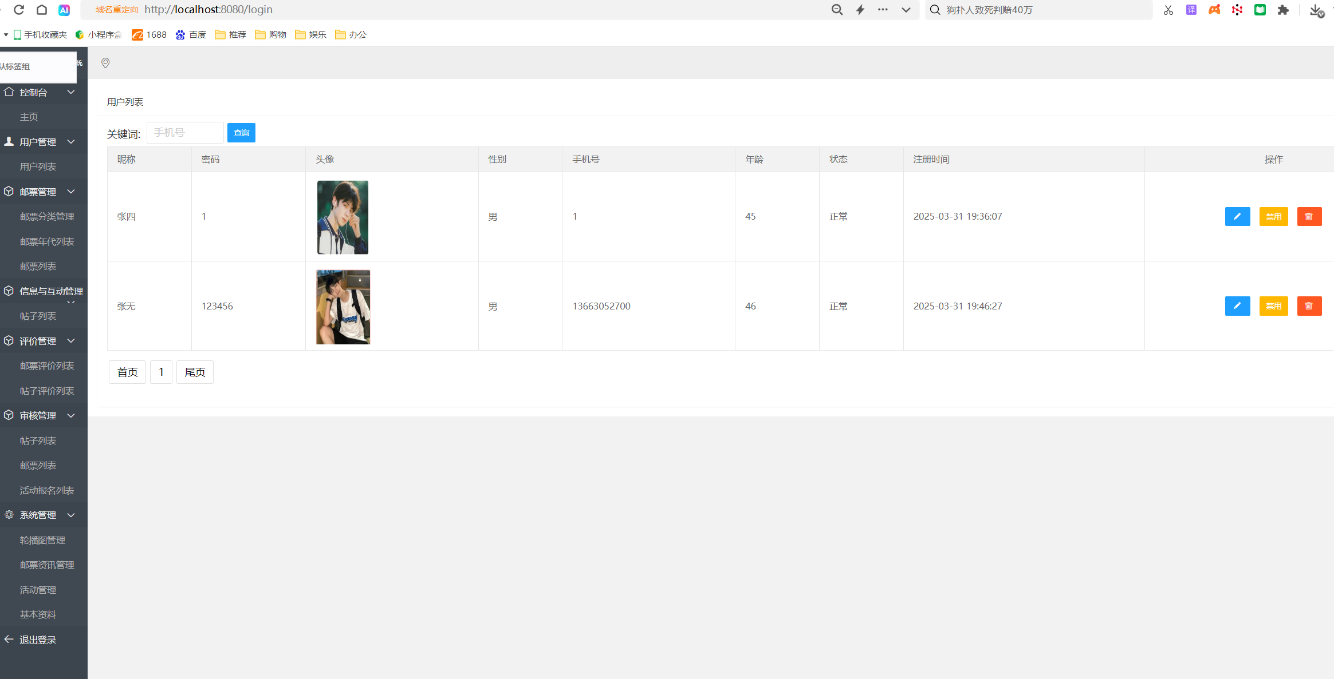Click browser reload icon

(x=19, y=10)
